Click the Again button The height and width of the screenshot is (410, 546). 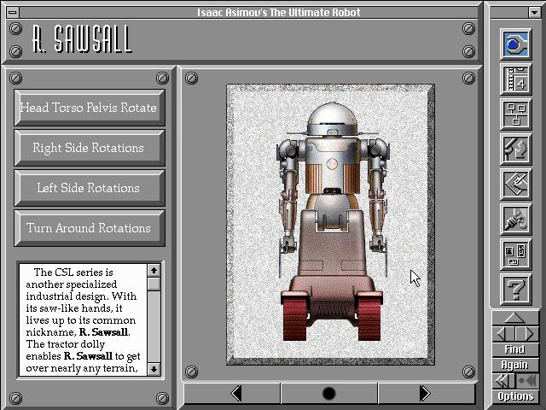pyautogui.click(x=514, y=365)
